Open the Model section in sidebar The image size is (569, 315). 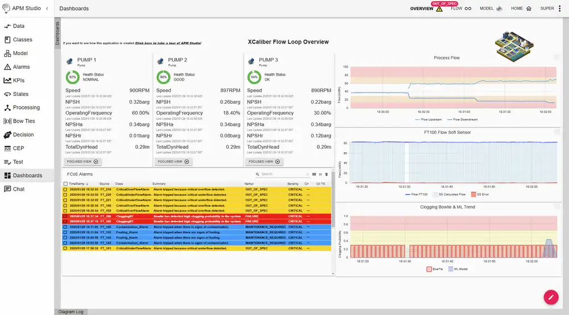[16, 53]
